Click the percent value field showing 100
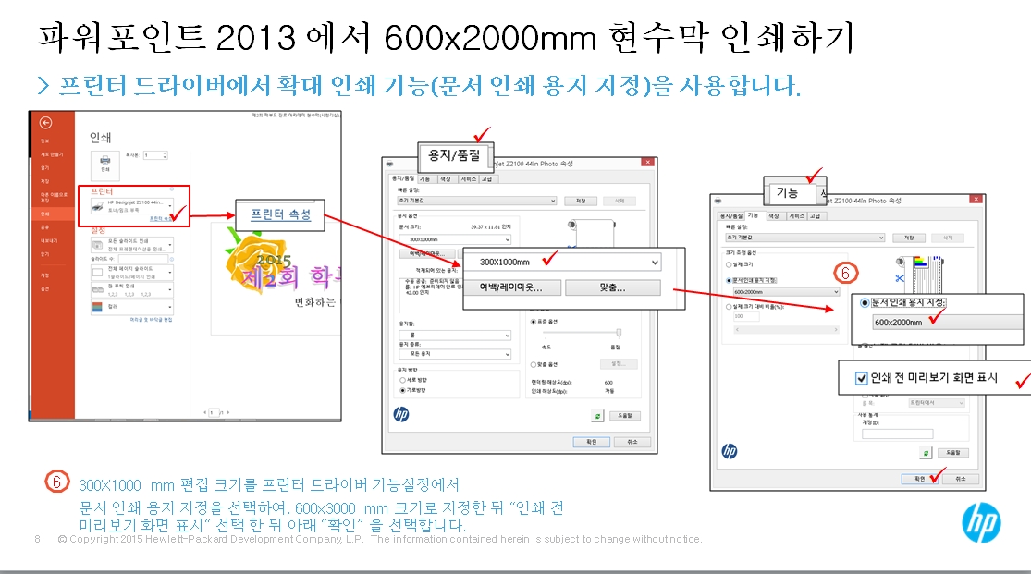 click(746, 317)
